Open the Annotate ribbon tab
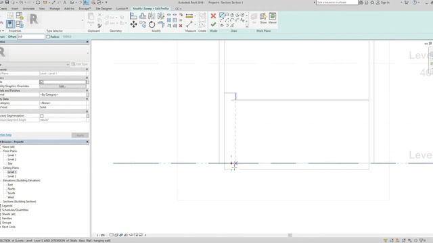This screenshot has height=243, width=433. [28, 9]
